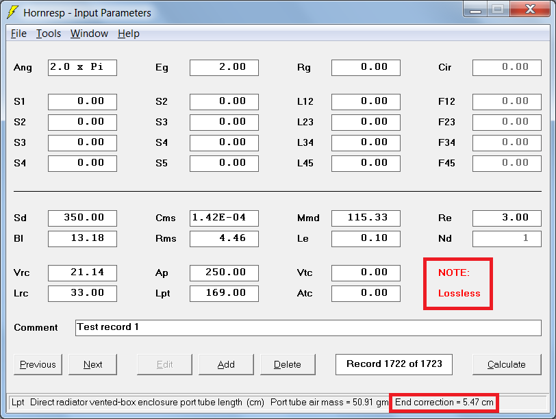Select the L12 length field

366,102
